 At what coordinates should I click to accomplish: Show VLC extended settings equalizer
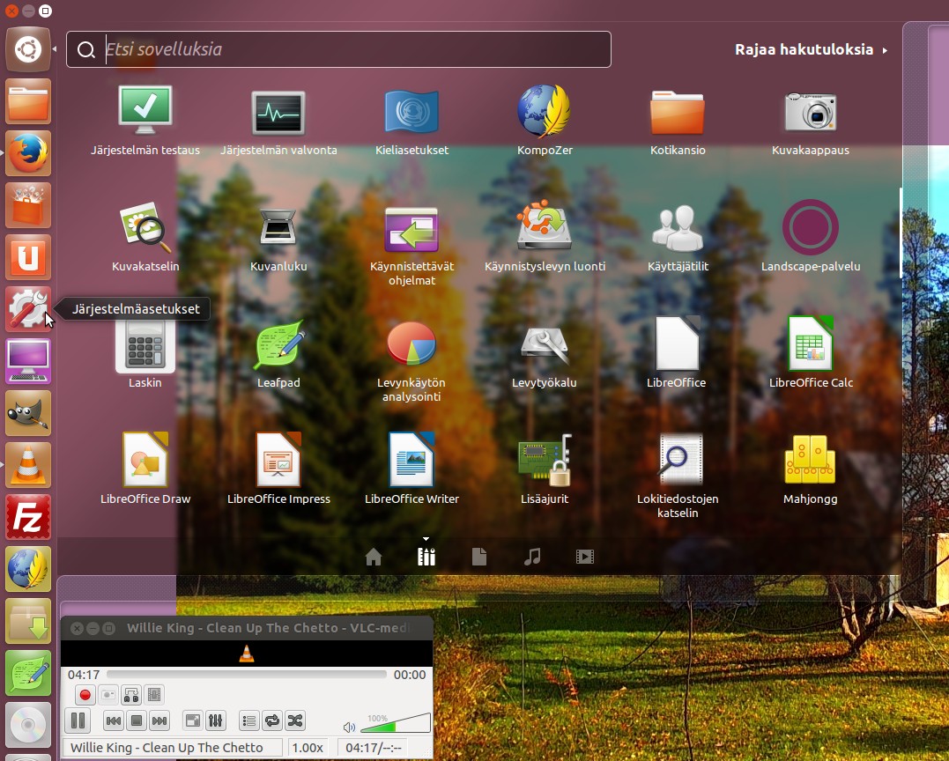click(215, 720)
